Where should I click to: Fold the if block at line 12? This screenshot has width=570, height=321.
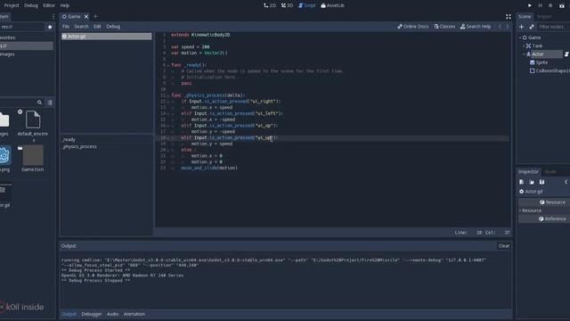point(168,102)
